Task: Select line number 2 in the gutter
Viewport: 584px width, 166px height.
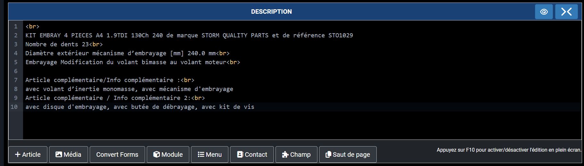Action: click(x=16, y=35)
